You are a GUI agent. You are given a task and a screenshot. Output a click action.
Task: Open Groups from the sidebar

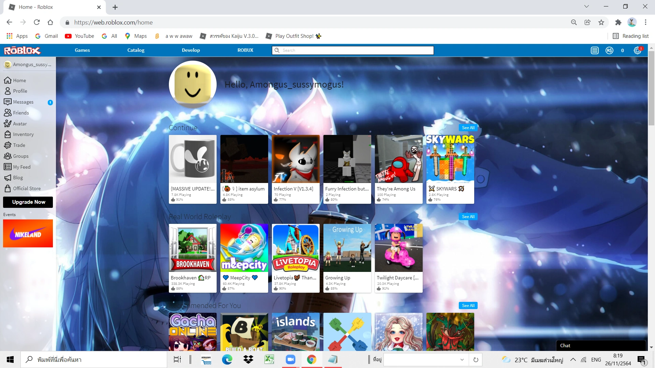20,156
